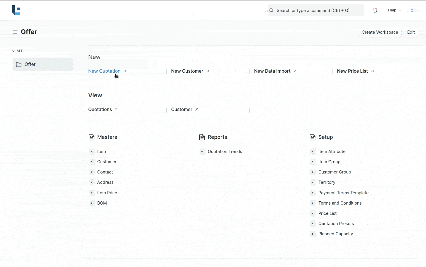Open Payment Terms Template under Setup
The height and width of the screenshot is (267, 426).
(343, 193)
